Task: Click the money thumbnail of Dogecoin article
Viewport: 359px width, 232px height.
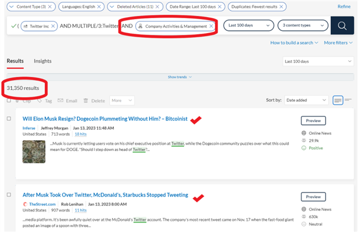Action: 34,151
